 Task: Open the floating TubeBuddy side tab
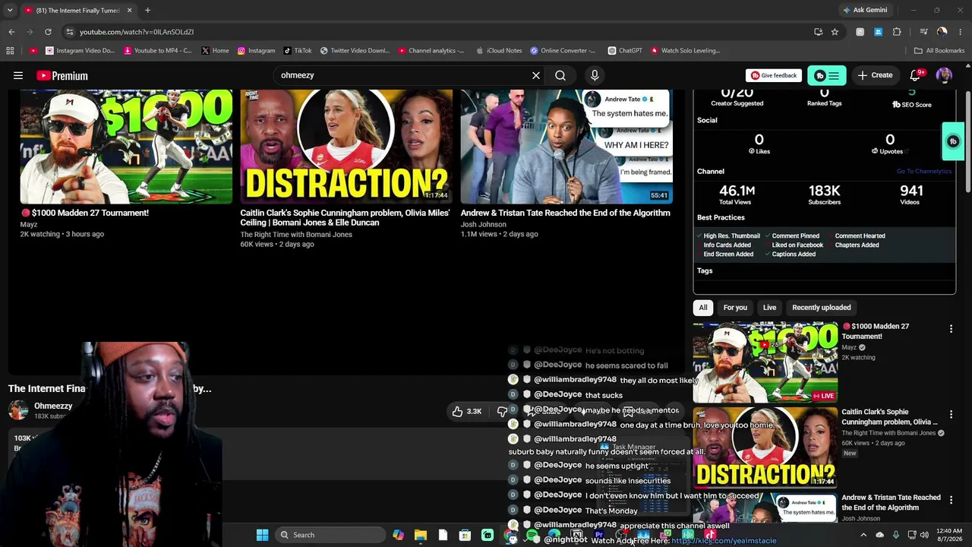(953, 141)
